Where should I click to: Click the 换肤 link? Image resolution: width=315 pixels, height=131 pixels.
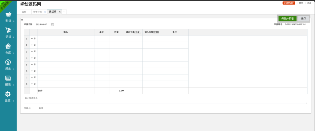[x=301, y=3]
